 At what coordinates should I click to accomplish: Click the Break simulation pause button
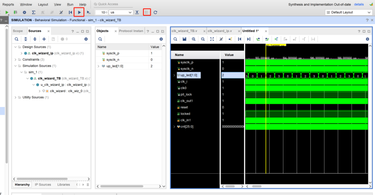coord(147,12)
